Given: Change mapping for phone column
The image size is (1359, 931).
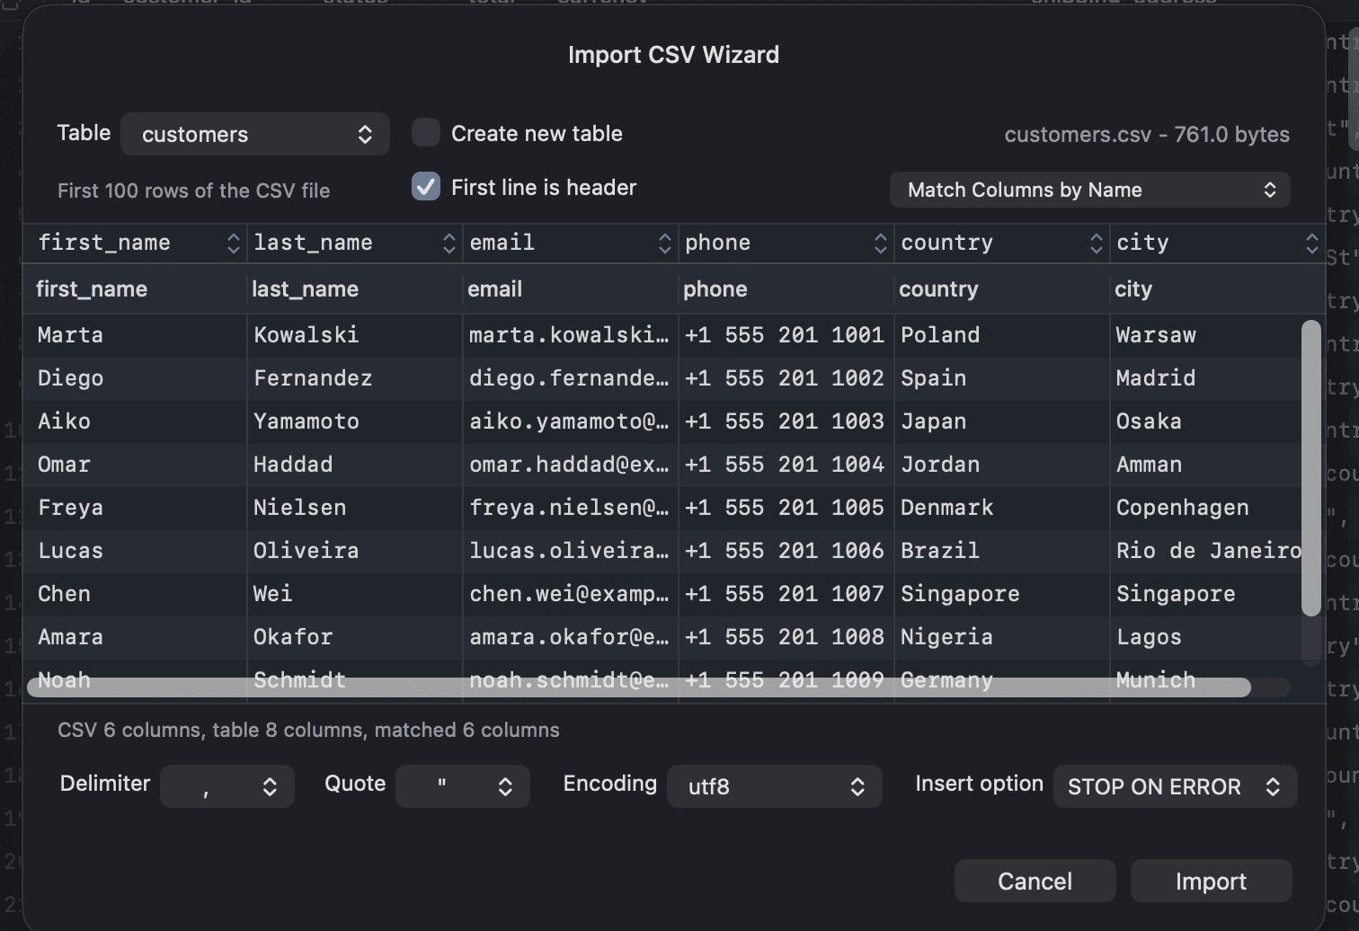Looking at the screenshot, I should 786,243.
